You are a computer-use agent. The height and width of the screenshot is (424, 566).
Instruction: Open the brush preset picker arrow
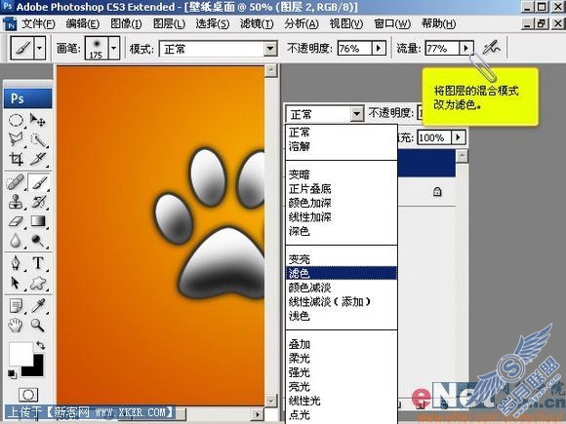114,48
